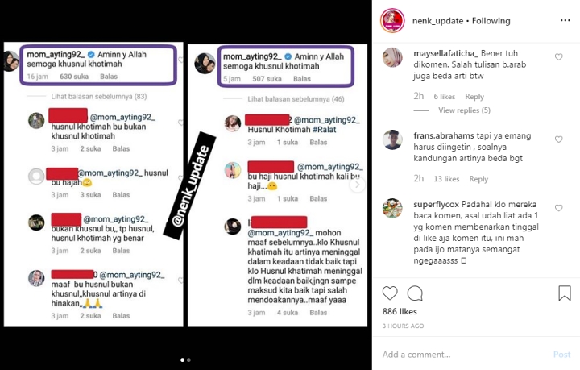Toggle the Following status
Screen dimensions: 580x370
tap(491, 21)
